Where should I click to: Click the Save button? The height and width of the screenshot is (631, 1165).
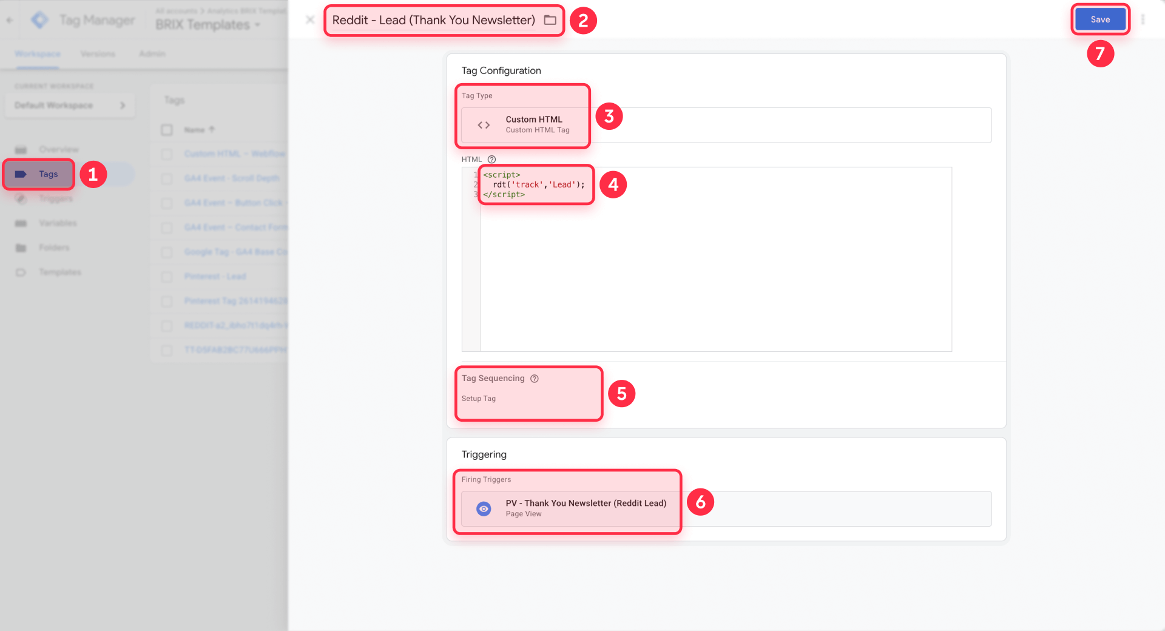pyautogui.click(x=1099, y=19)
